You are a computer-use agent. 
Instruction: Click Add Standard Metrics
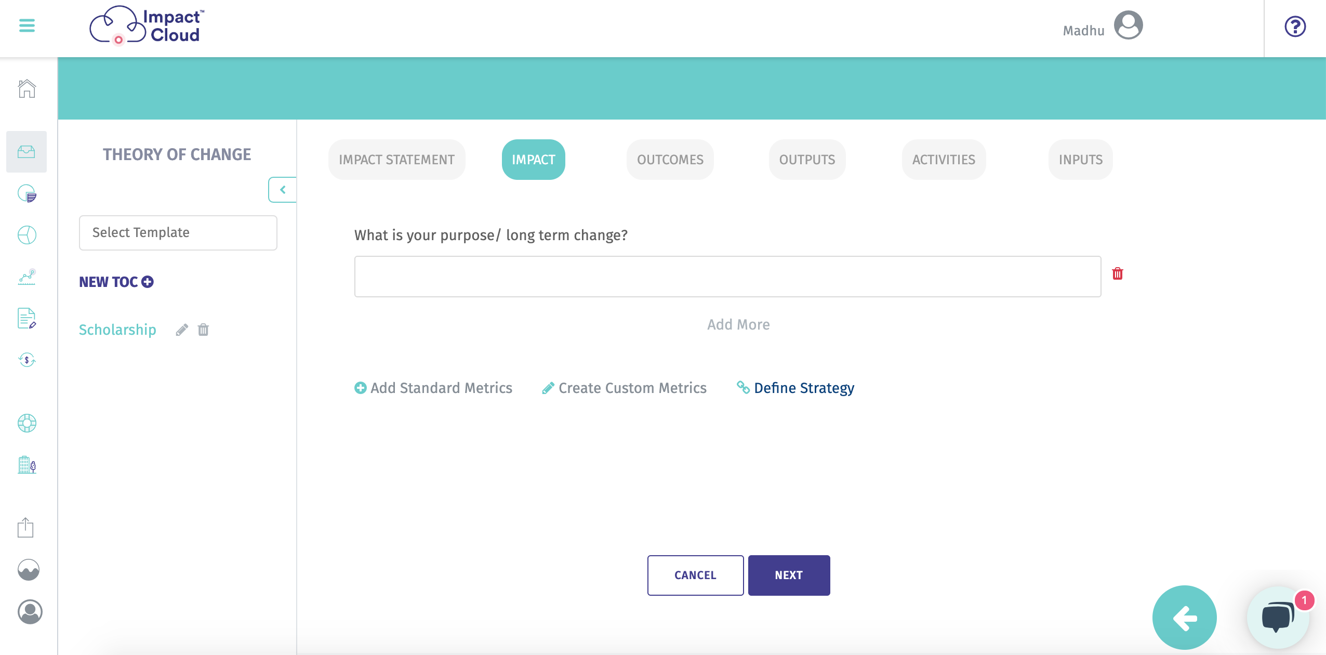pos(433,388)
